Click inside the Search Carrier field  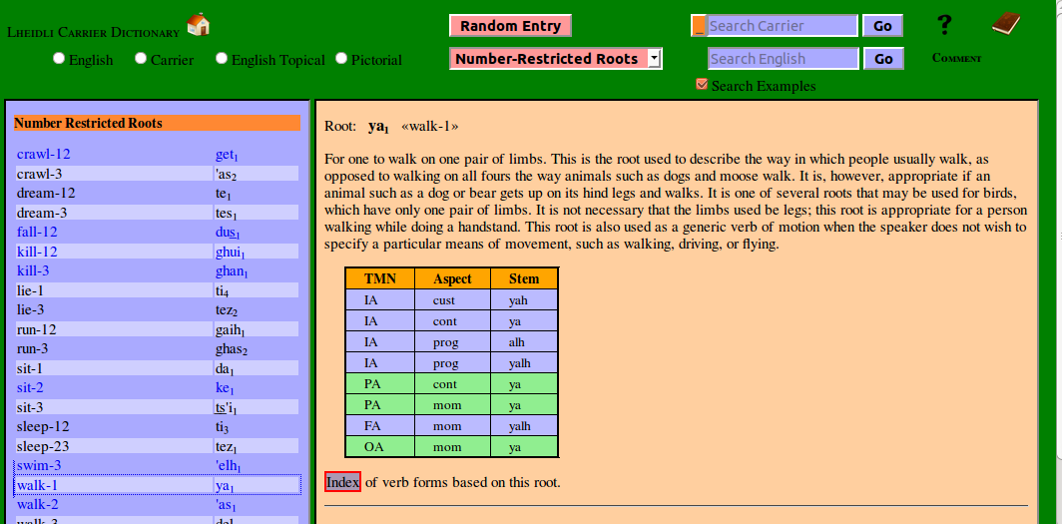(782, 26)
